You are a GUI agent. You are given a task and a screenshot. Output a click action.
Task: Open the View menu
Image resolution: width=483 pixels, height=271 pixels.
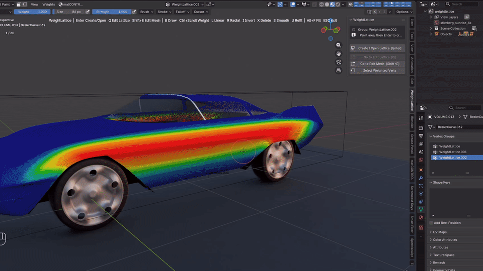[35, 5]
